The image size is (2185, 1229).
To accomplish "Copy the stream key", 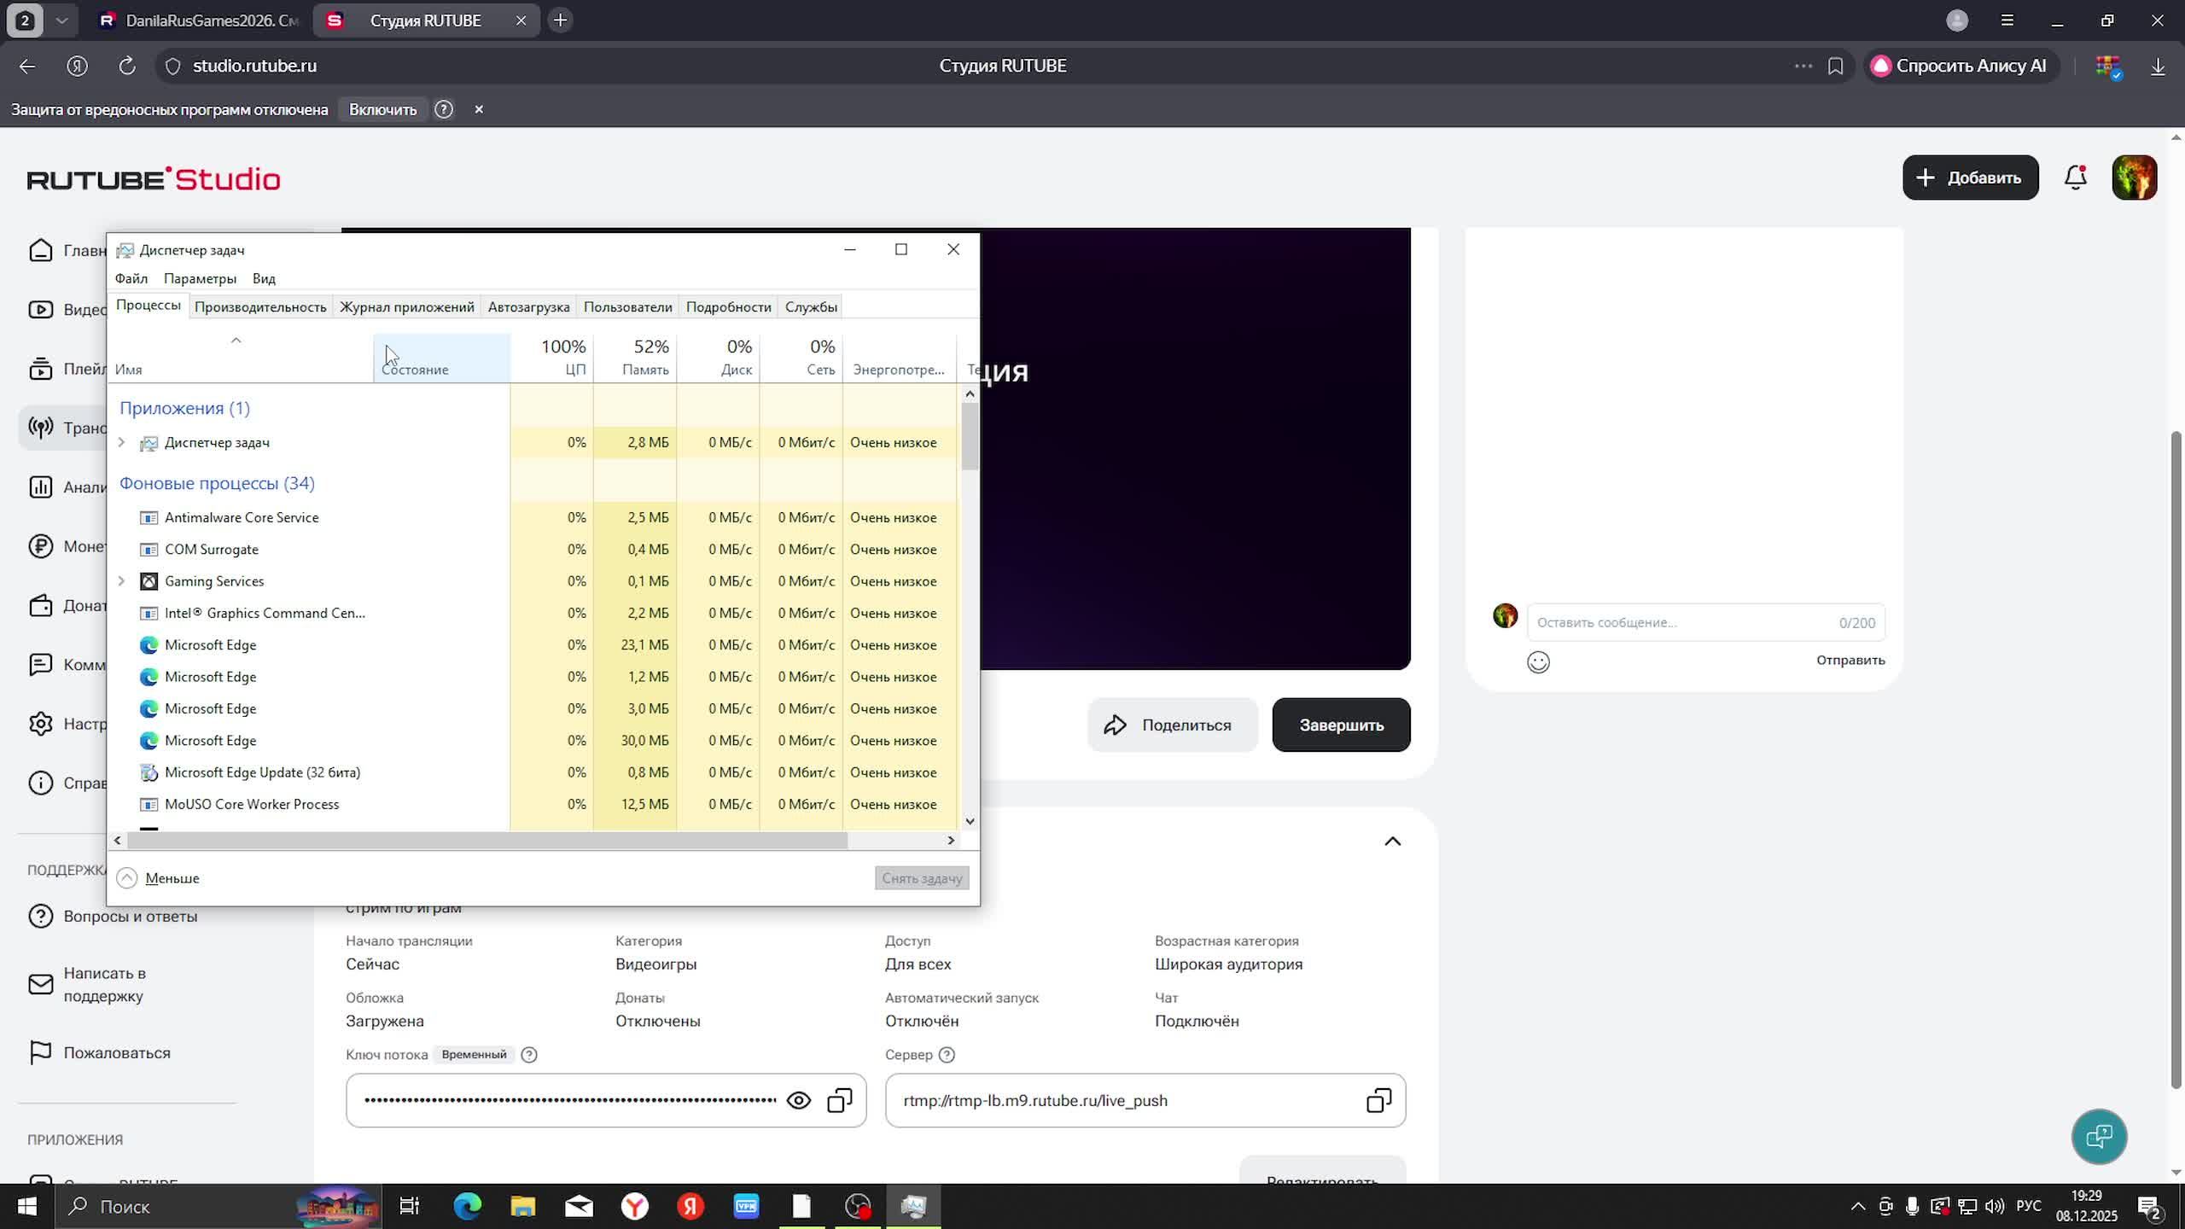I will pyautogui.click(x=840, y=1100).
